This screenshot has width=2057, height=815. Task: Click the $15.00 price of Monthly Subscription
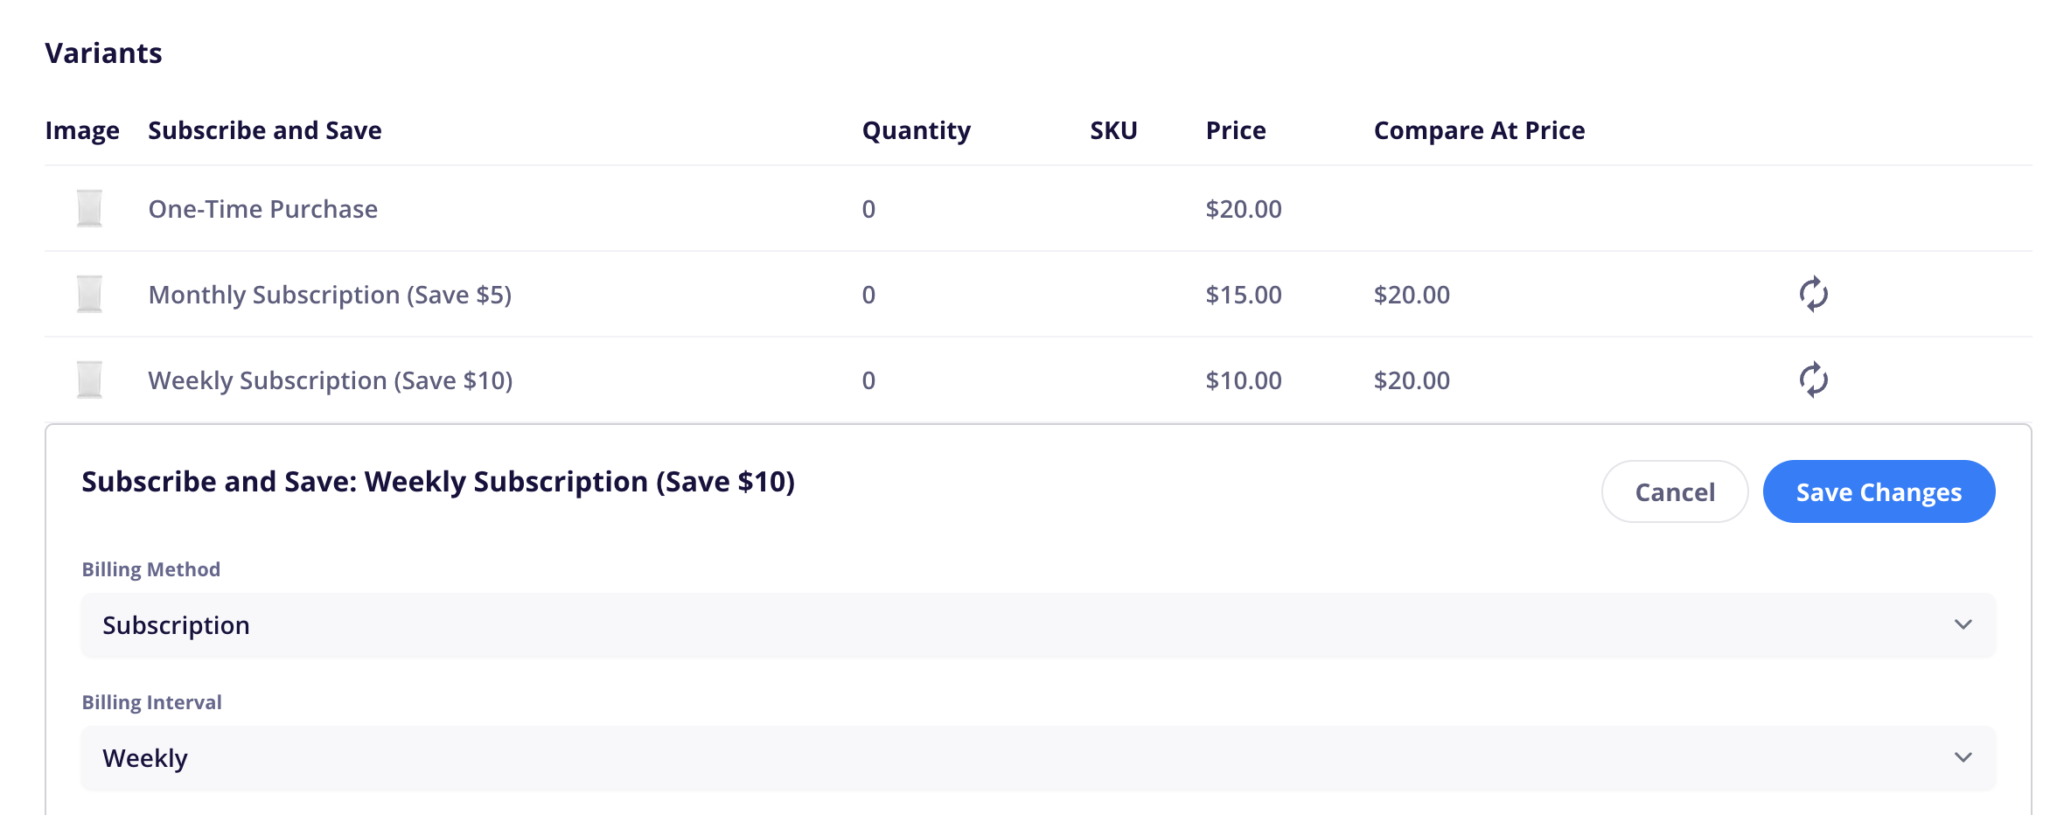tap(1244, 295)
